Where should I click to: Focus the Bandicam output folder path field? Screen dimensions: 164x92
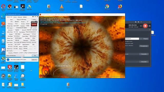[132, 39]
